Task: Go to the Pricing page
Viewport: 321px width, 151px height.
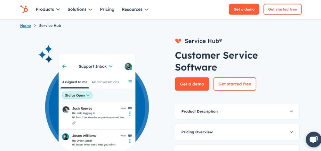Action: [107, 9]
